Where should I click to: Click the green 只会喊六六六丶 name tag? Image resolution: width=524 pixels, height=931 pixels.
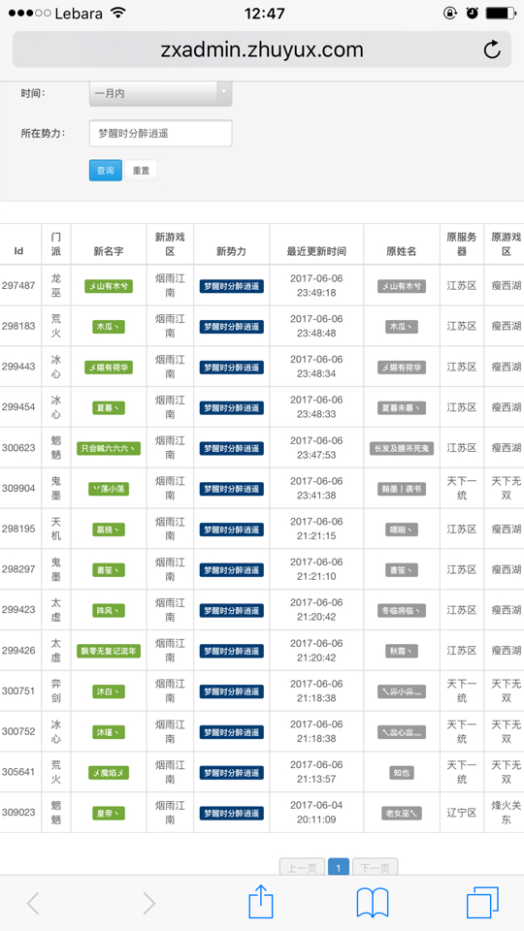coord(109,448)
